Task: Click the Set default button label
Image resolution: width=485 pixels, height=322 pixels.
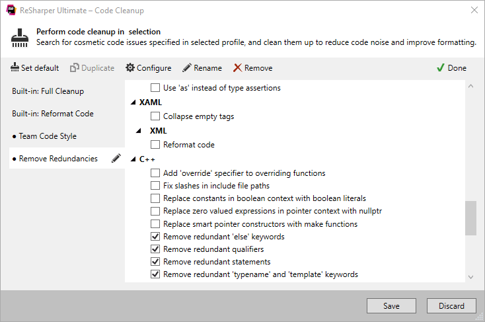Action: 40,68
